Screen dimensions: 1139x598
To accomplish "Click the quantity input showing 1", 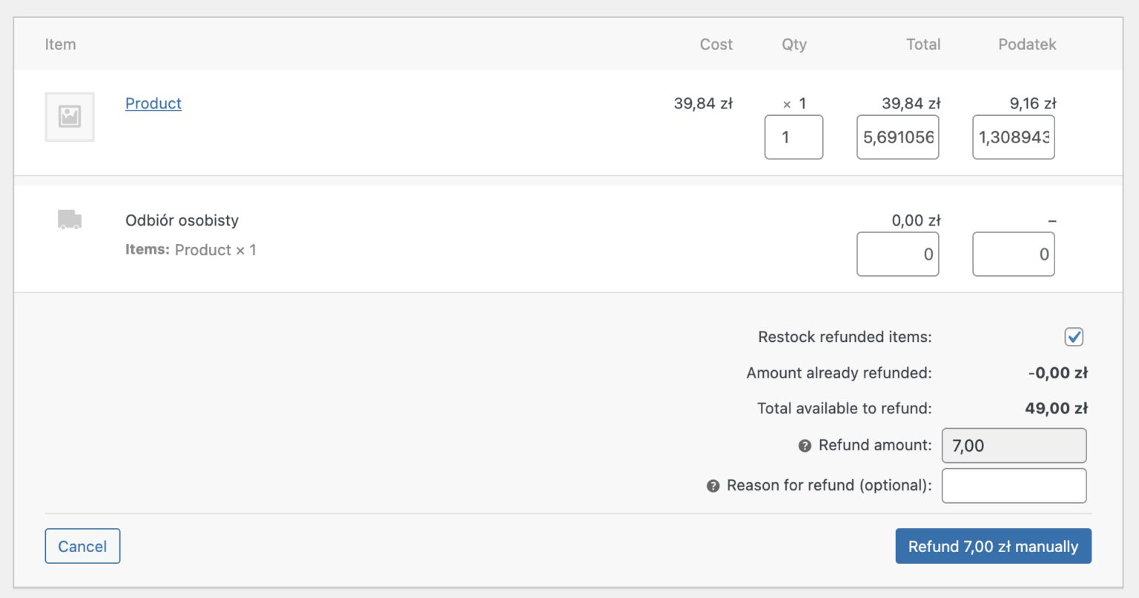I will pyautogui.click(x=793, y=137).
